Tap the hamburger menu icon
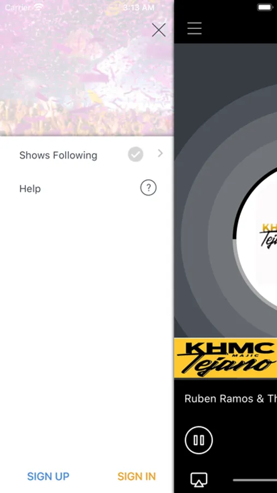The height and width of the screenshot is (493, 277). (195, 28)
